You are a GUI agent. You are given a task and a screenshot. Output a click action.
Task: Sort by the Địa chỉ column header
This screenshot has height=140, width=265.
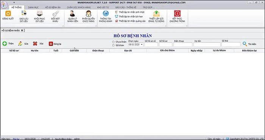(128, 50)
